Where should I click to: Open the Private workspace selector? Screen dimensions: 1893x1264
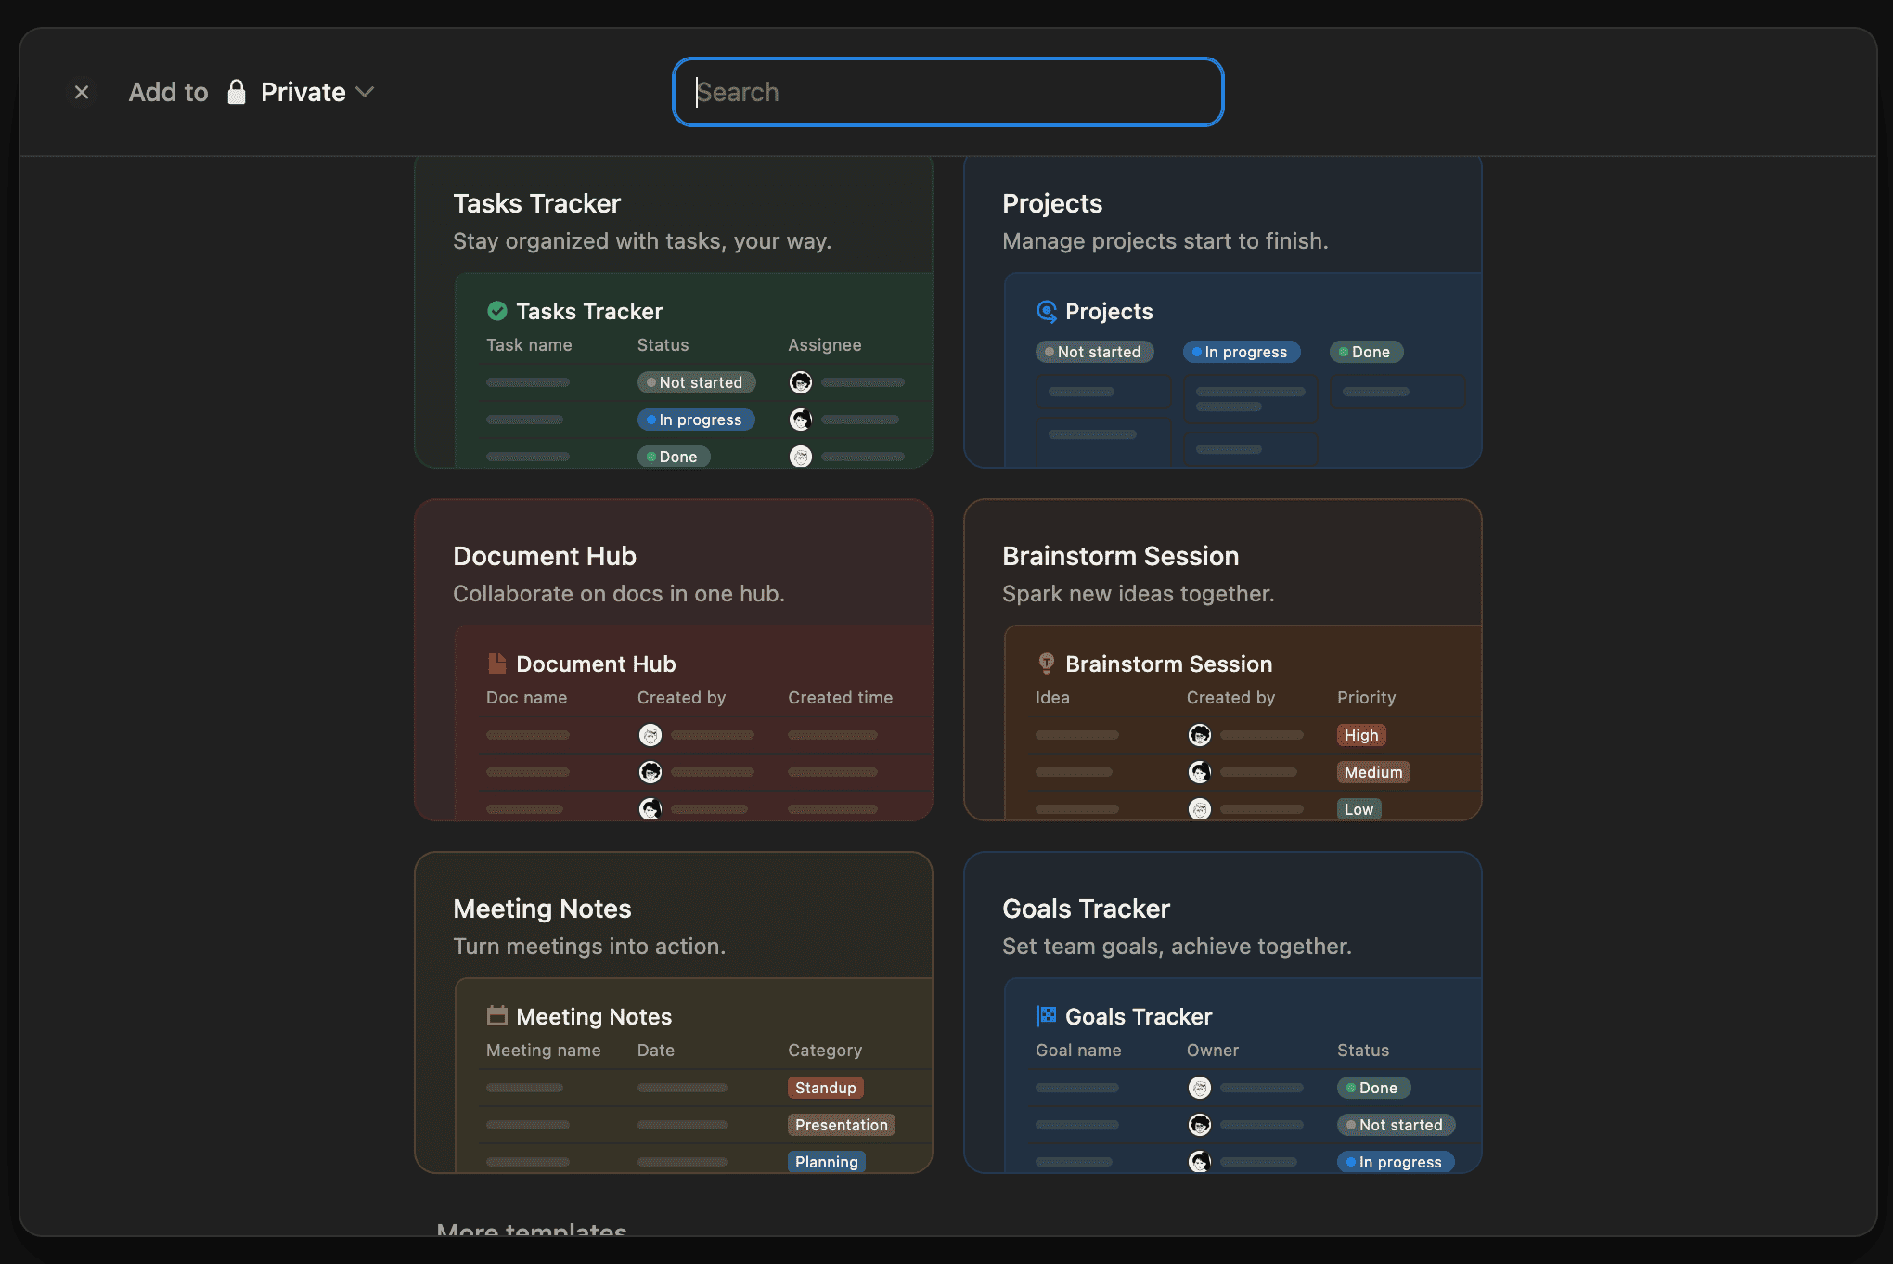303,92
